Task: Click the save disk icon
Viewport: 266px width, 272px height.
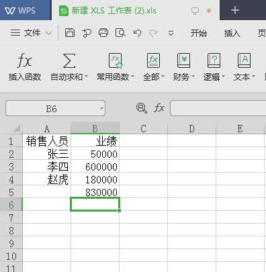Action: tap(70, 33)
